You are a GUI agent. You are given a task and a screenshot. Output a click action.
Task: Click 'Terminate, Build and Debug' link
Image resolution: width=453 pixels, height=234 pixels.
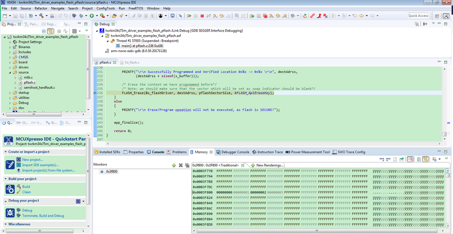tap(44, 215)
